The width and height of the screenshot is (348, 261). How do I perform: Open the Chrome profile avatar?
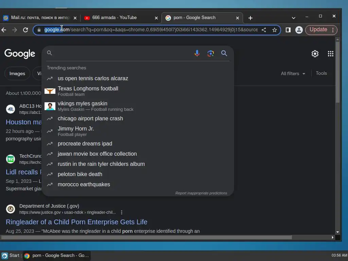tap(299, 30)
